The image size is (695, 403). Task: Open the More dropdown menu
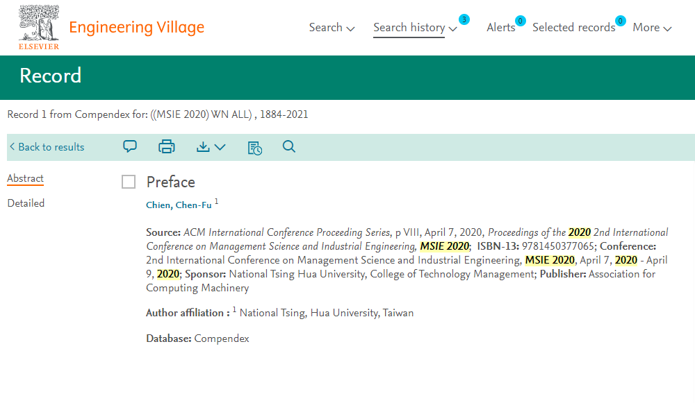pyautogui.click(x=652, y=28)
